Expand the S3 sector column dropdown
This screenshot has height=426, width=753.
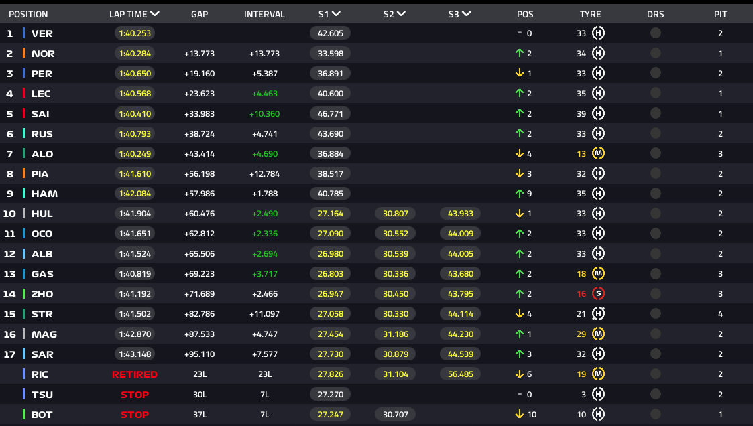point(466,14)
